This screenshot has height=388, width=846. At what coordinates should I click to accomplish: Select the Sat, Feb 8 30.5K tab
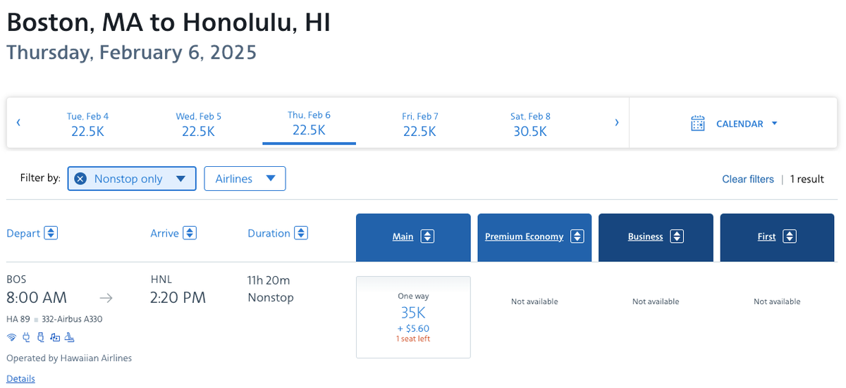click(x=530, y=124)
